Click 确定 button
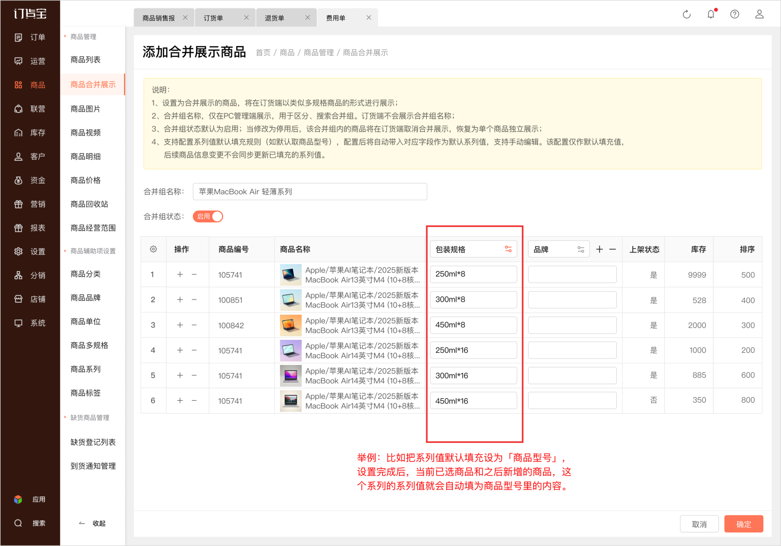781x546 pixels. 744,524
